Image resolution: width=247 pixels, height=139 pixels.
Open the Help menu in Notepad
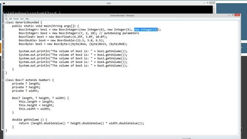[27, 19]
